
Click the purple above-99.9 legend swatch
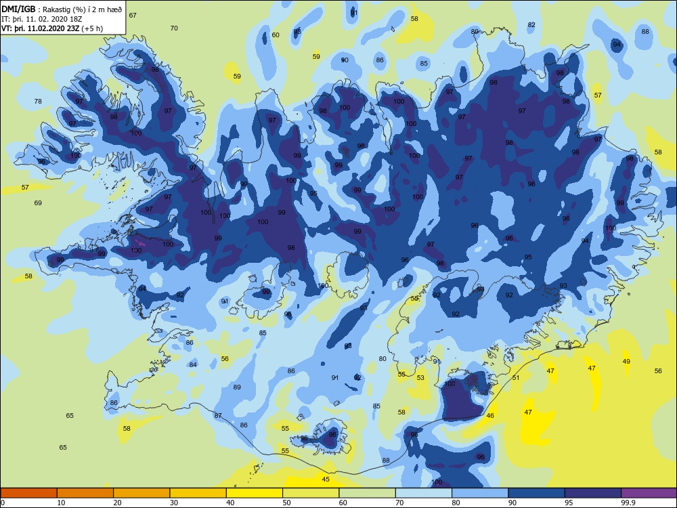(649, 493)
